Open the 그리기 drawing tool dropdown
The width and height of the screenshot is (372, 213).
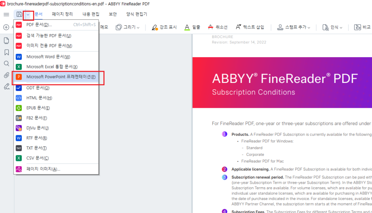click(138, 28)
